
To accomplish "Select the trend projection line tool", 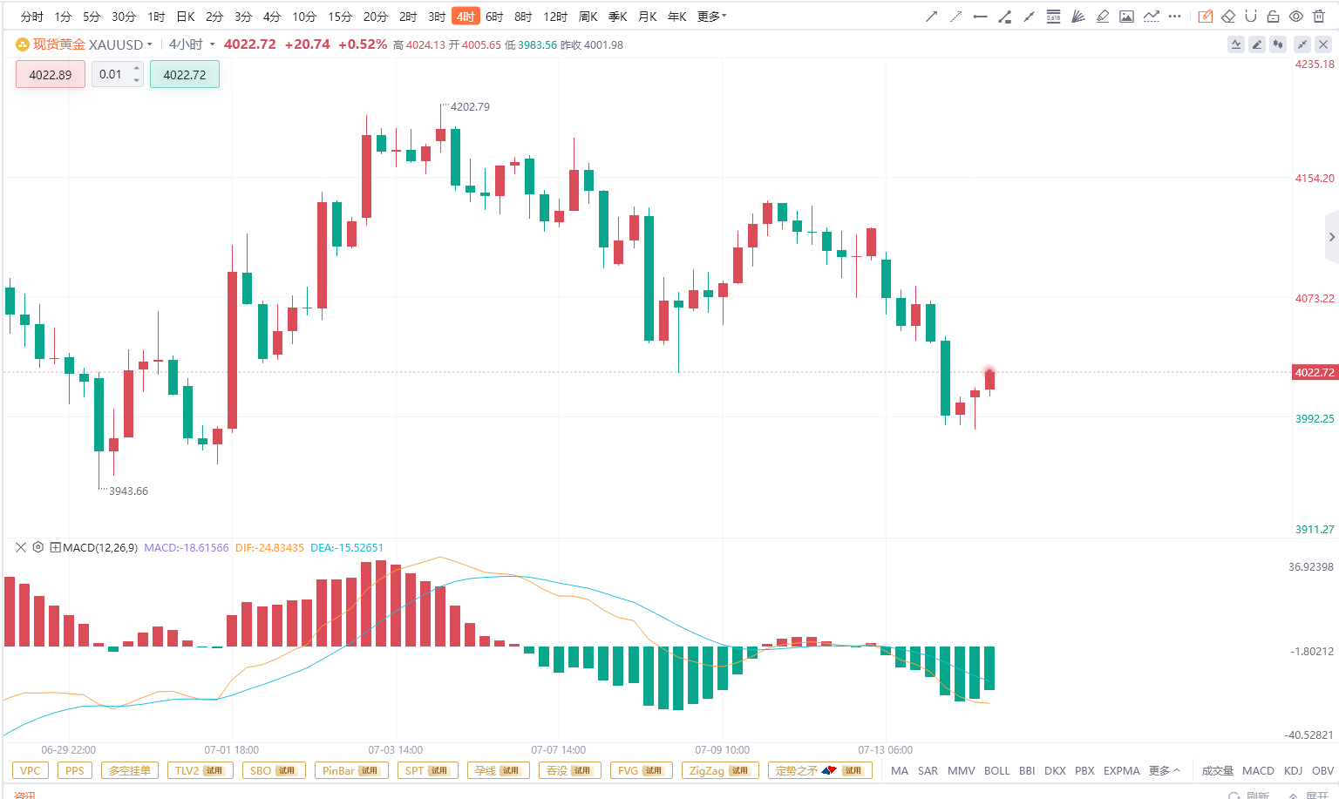I will pyautogui.click(x=1152, y=17).
